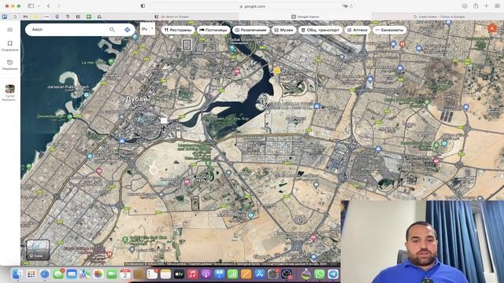Switch to the Поиск в Google tab
The height and width of the screenshot is (283, 504).
pyautogui.click(x=439, y=17)
